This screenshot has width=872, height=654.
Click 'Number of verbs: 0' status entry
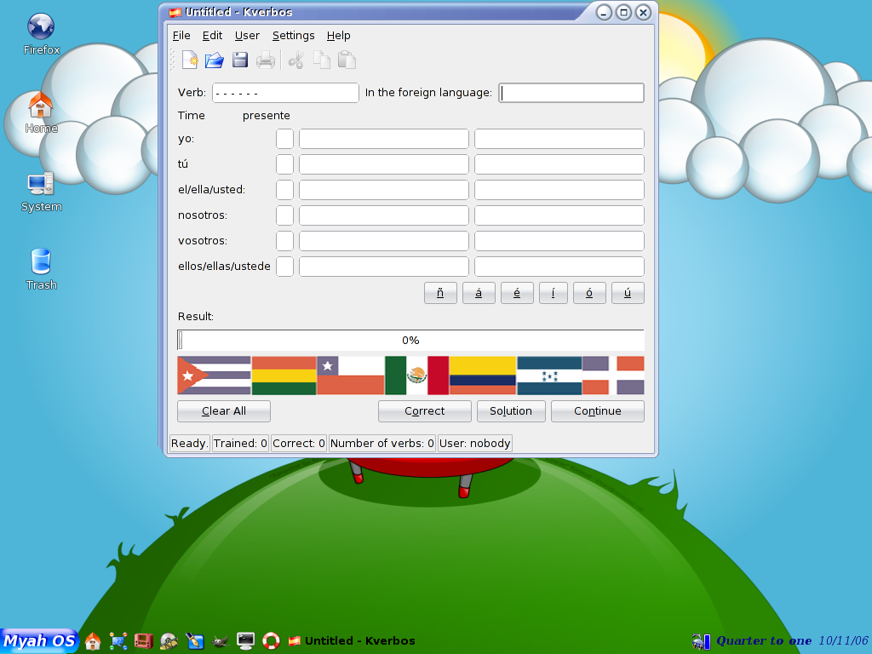point(382,443)
